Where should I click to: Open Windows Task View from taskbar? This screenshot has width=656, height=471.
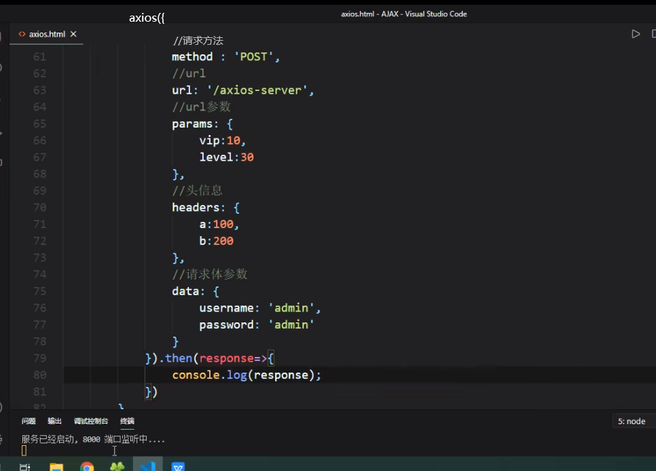(24, 466)
